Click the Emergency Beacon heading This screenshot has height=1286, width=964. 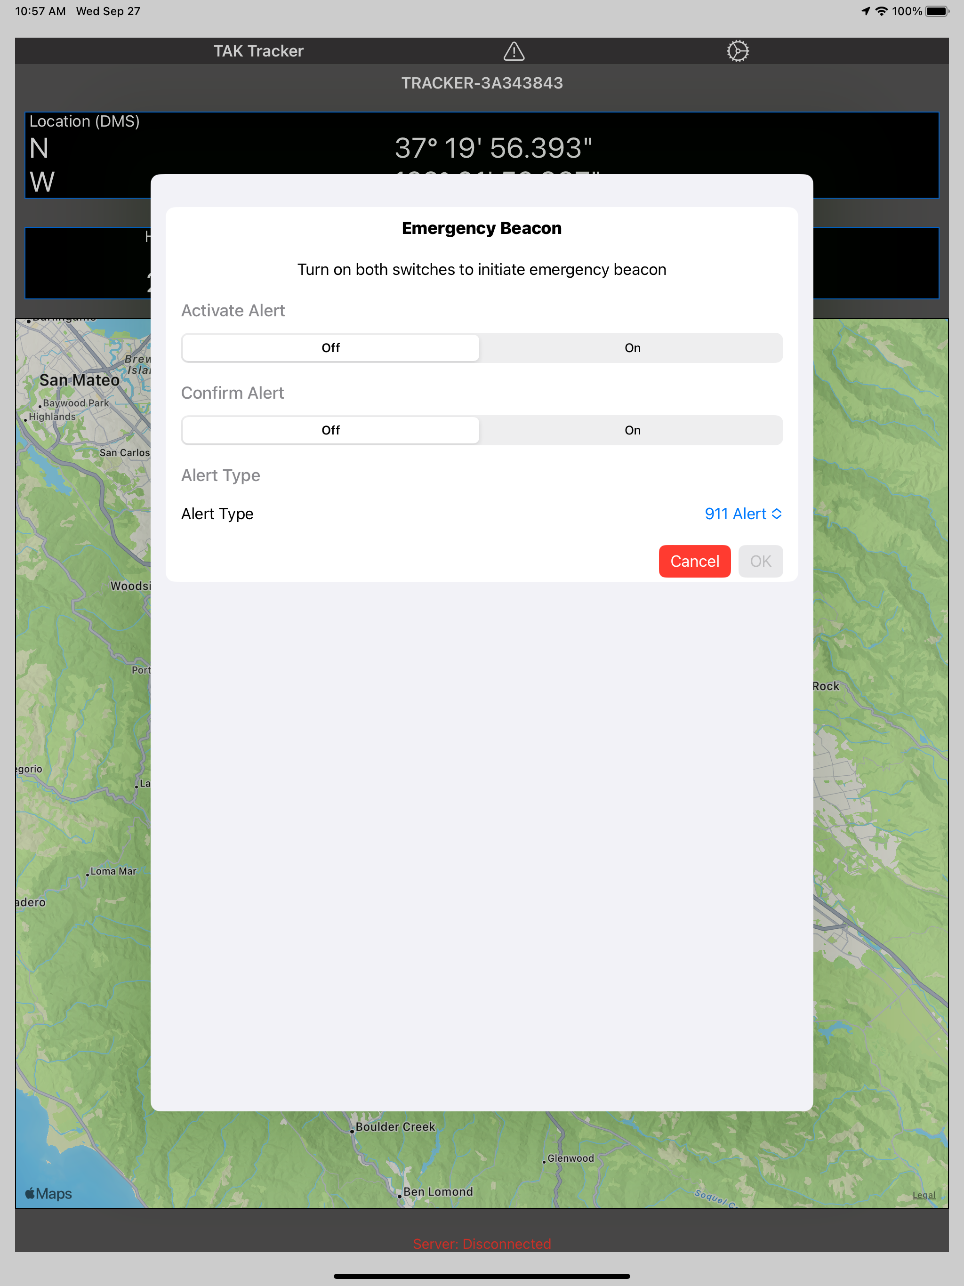[x=482, y=228]
